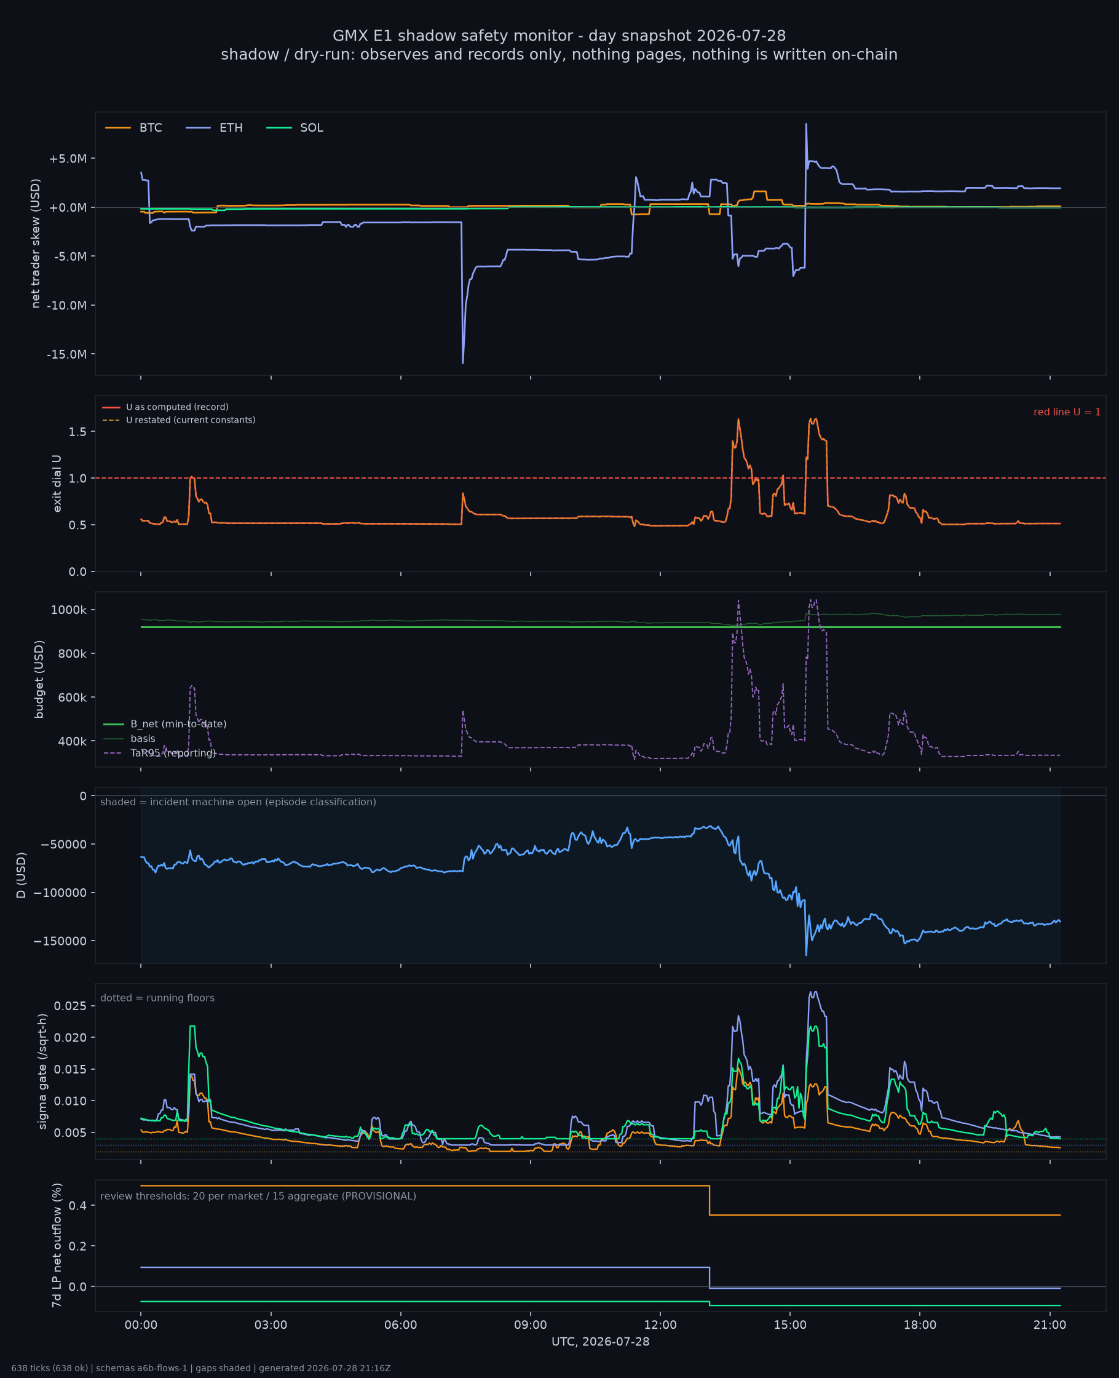Click the 'D (USD)' axis label
Image resolution: width=1119 pixels, height=1378 pixels.
point(22,875)
